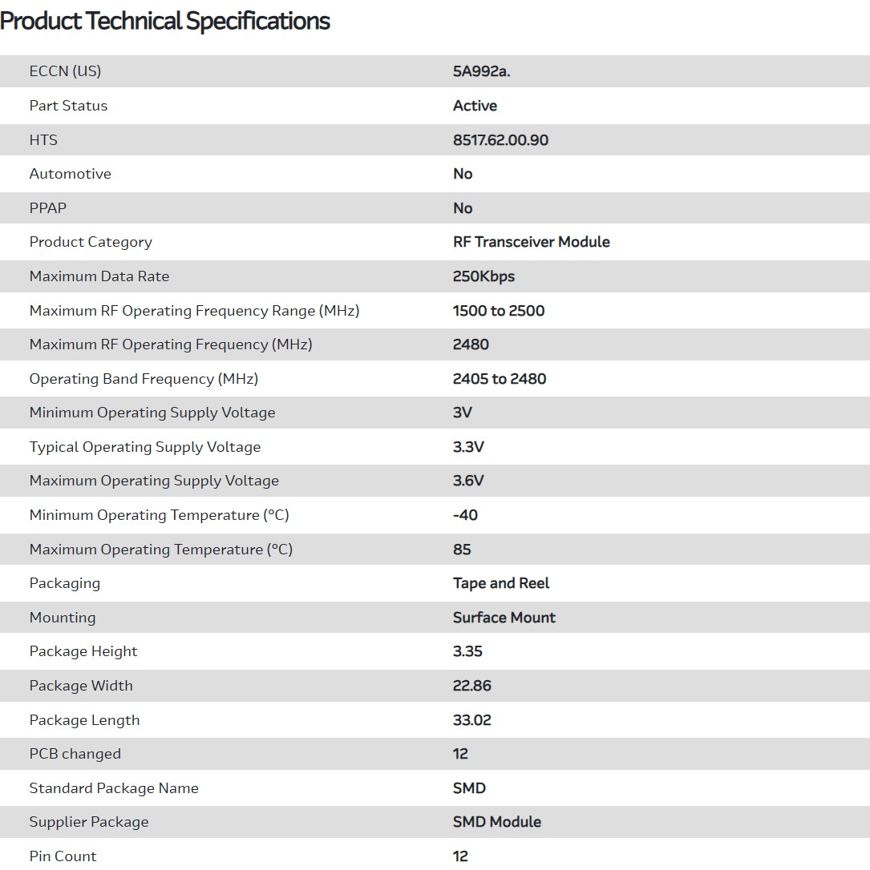Viewport: 870px width, 870px height.
Task: Click the 250Kbps maximum data rate value
Action: click(x=484, y=276)
